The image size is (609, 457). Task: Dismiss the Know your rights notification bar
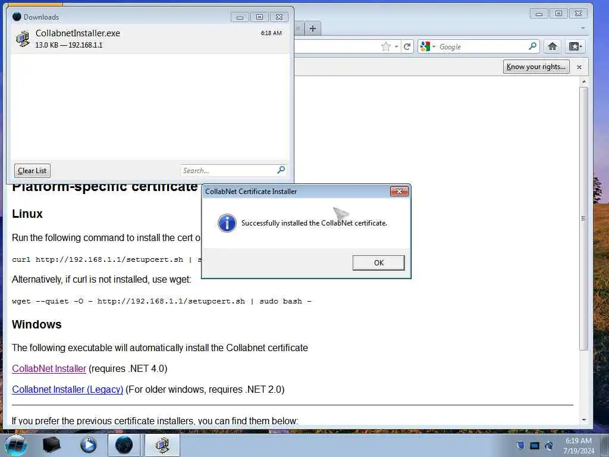[579, 67]
